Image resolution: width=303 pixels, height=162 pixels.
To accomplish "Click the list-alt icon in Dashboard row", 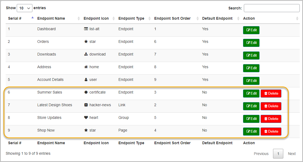I will [86, 29].
